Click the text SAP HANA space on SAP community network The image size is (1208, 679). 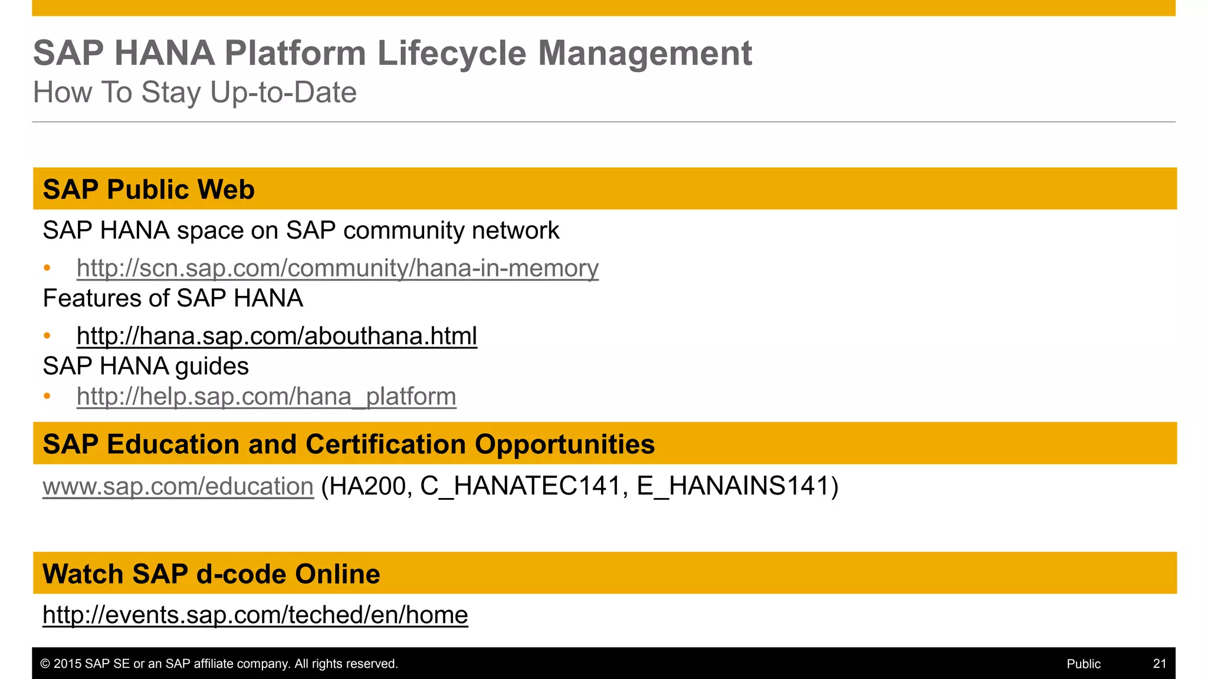pos(301,230)
